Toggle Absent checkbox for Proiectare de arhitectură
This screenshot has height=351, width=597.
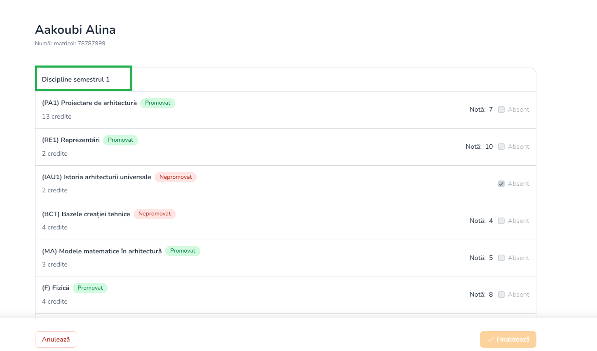(x=501, y=110)
